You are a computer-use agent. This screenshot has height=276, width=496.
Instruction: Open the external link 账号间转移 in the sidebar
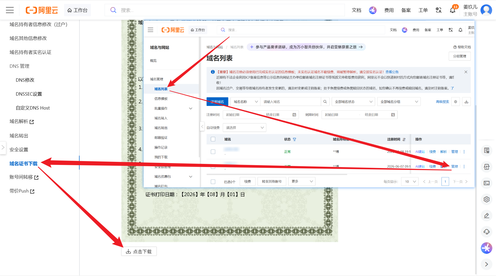(x=24, y=177)
